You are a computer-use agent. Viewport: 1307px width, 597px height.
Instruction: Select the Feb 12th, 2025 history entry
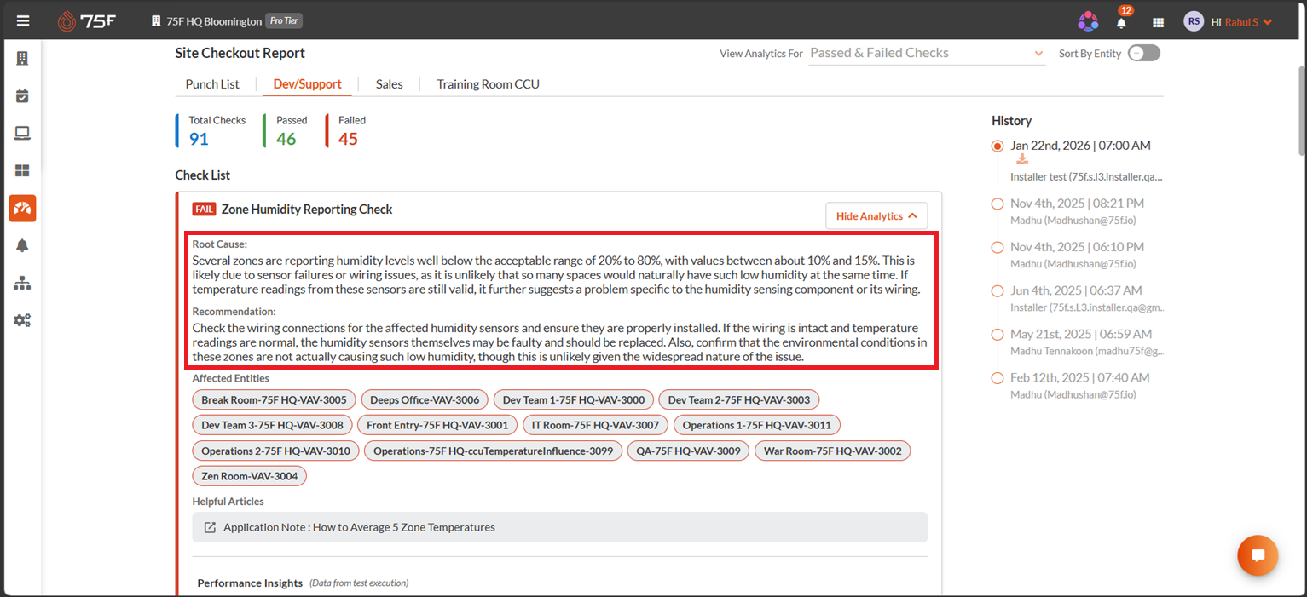[1079, 377]
